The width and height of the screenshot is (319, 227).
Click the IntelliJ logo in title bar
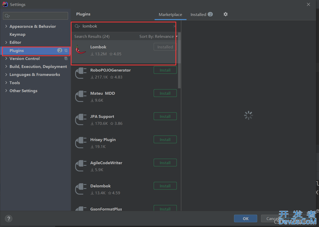(5, 4)
